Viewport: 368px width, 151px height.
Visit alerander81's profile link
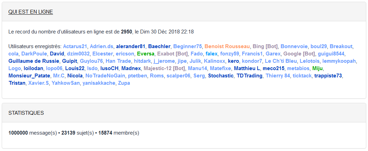pos(131,46)
